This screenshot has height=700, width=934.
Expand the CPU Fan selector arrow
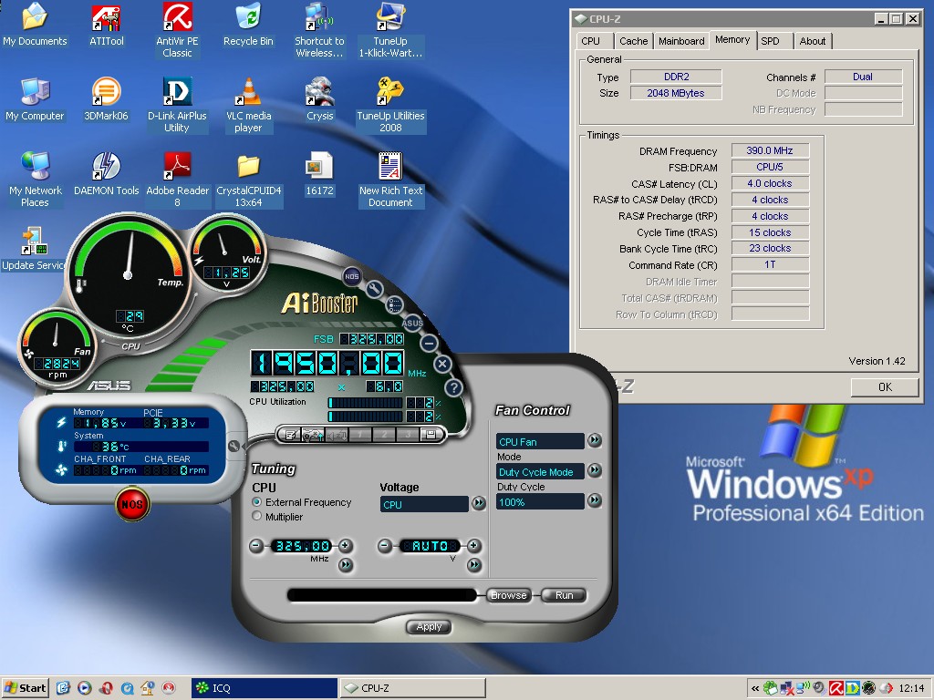click(595, 440)
